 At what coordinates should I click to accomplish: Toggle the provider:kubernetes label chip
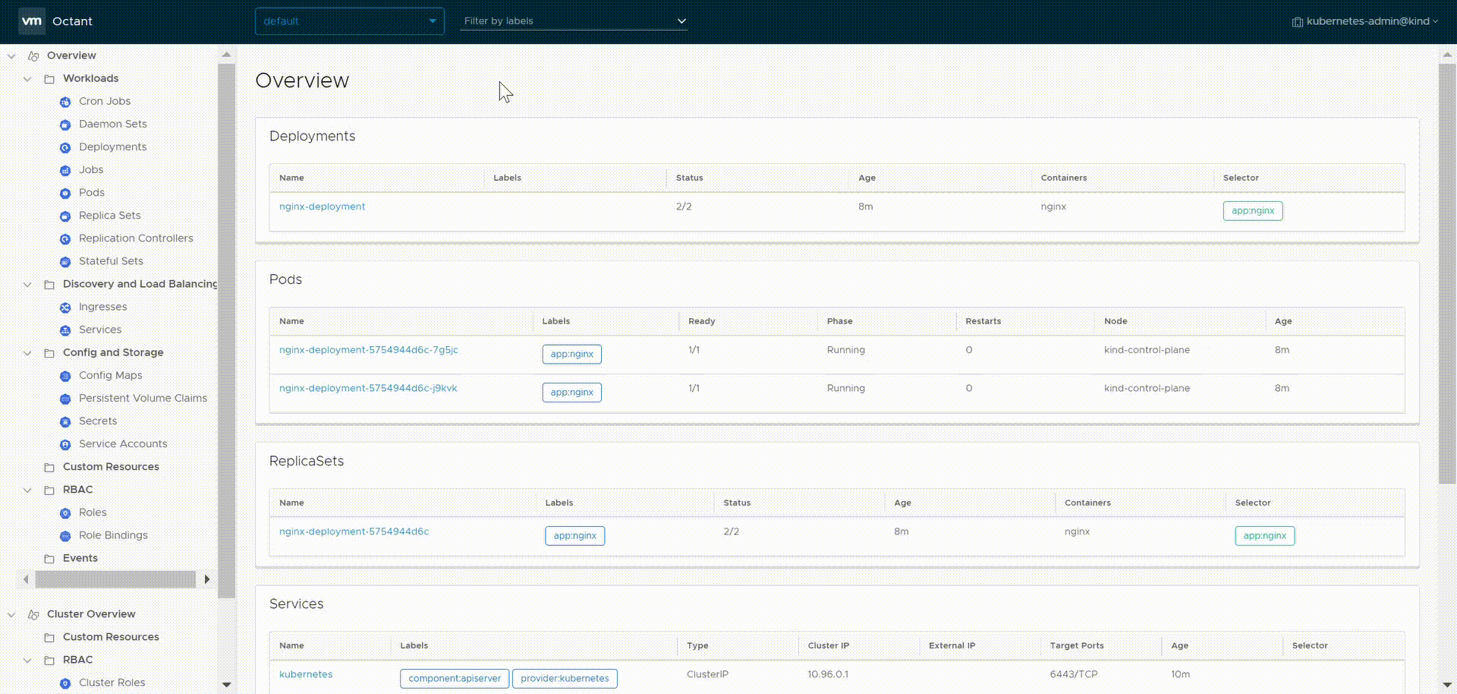click(x=565, y=678)
